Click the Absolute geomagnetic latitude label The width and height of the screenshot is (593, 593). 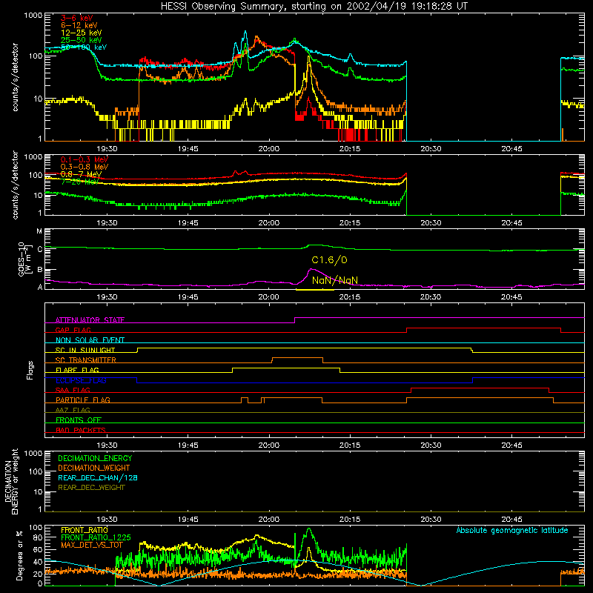(x=512, y=530)
